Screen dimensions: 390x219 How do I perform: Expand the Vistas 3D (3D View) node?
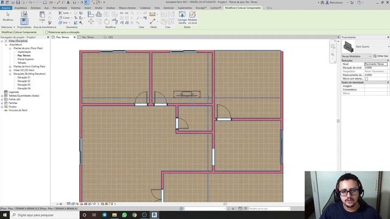point(10,71)
